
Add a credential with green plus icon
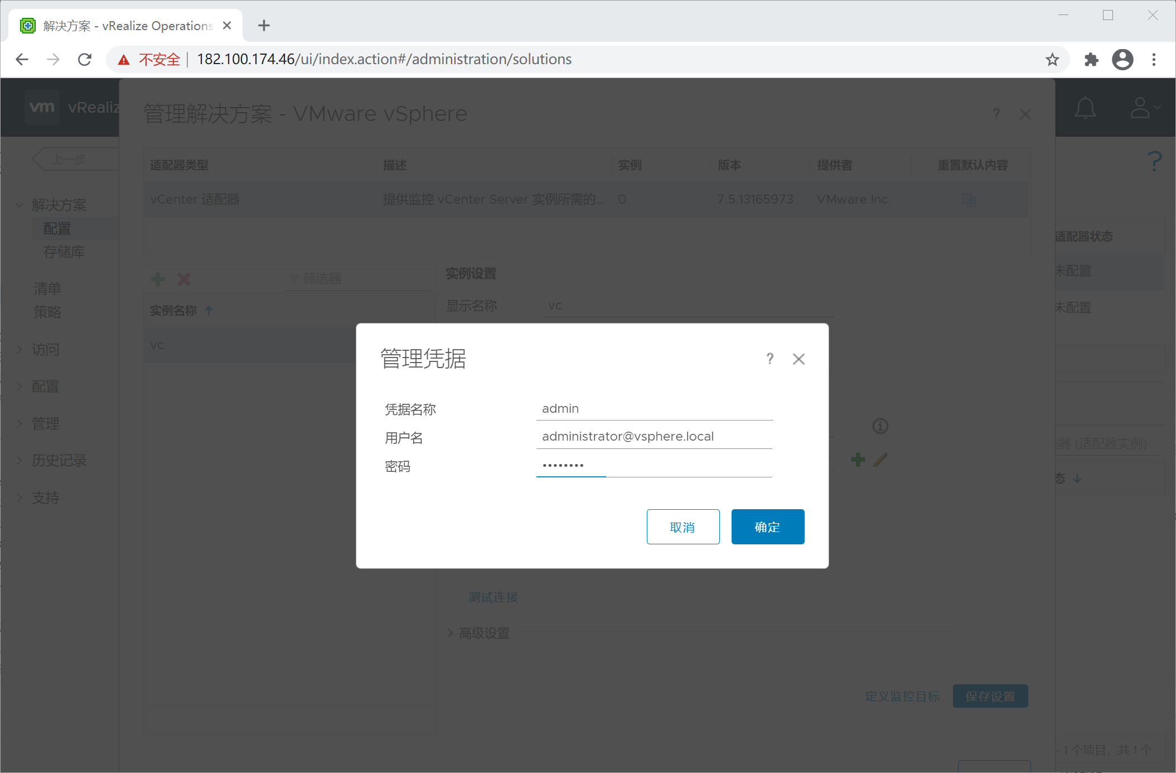(858, 460)
